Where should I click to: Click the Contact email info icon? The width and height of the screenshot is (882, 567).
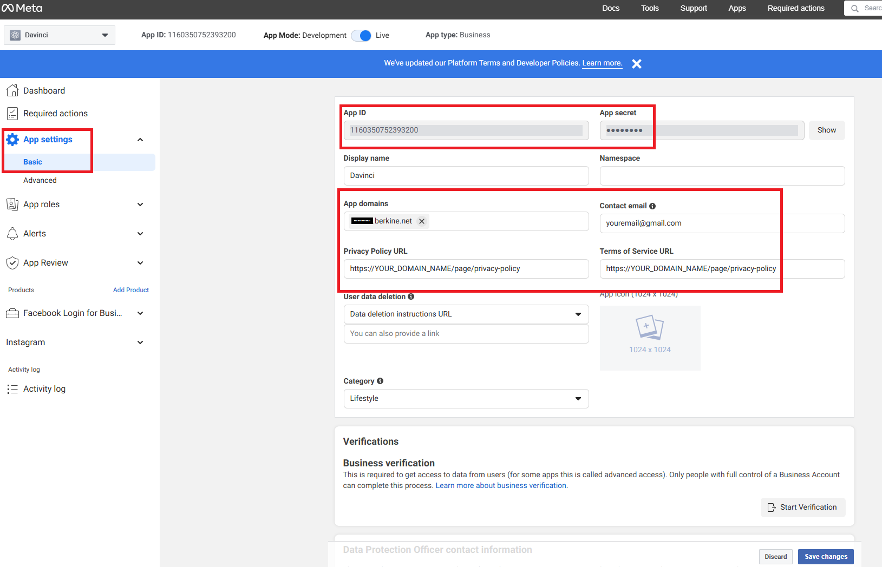click(652, 206)
